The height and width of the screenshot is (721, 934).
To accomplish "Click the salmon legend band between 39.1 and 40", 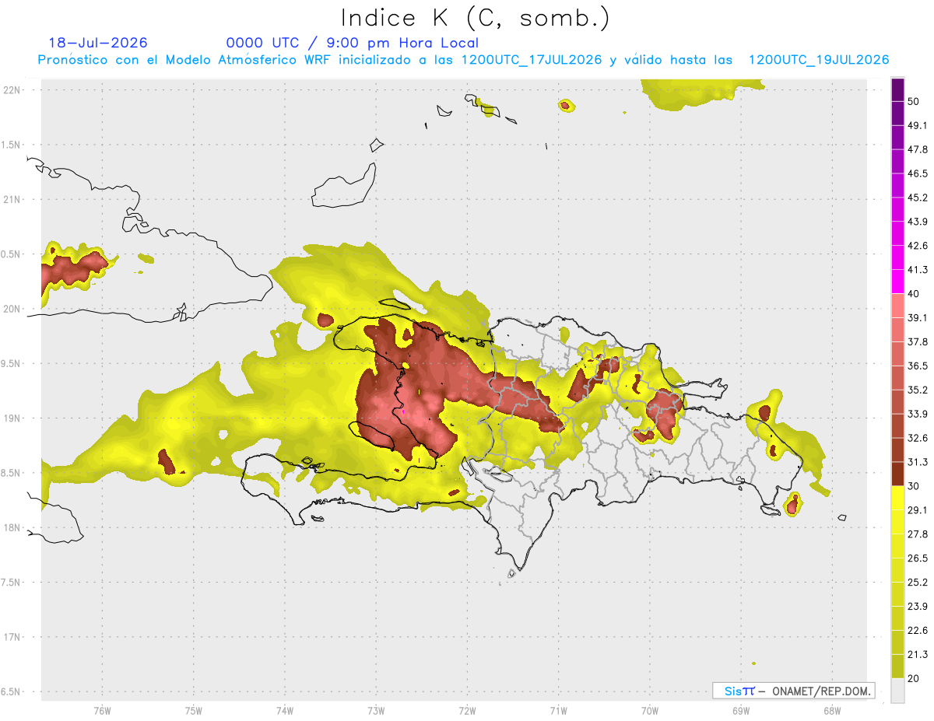I will coord(897,306).
